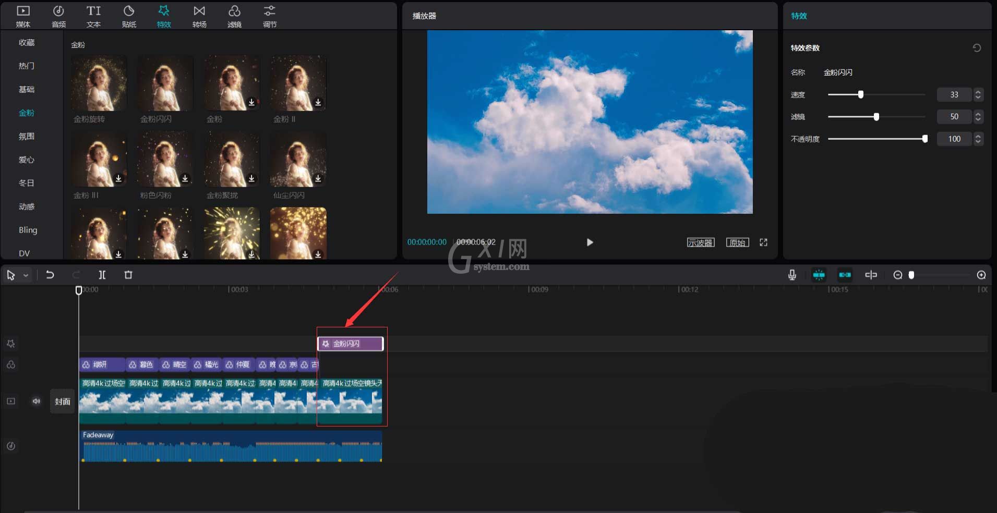Adjust the 滤镜 filter slider

(x=876, y=117)
